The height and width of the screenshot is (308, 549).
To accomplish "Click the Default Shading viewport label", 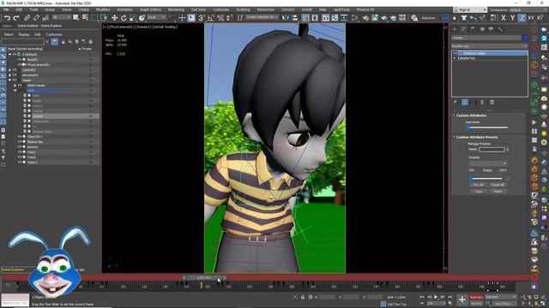I will click(x=165, y=27).
